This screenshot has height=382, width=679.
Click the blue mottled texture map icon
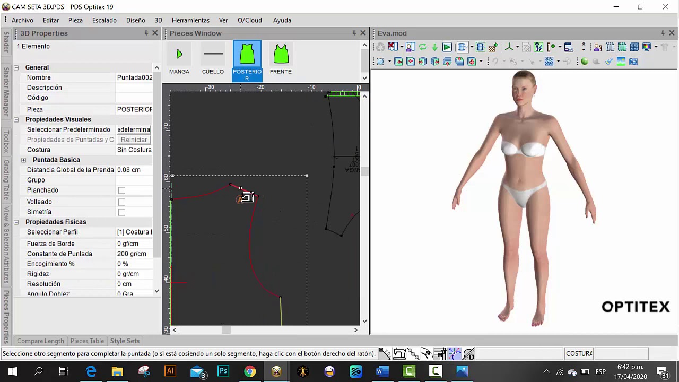[x=549, y=62]
